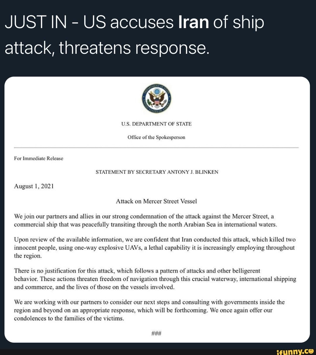Click the Office of the Spokesperson line
316x355 pixels.
(x=156, y=137)
